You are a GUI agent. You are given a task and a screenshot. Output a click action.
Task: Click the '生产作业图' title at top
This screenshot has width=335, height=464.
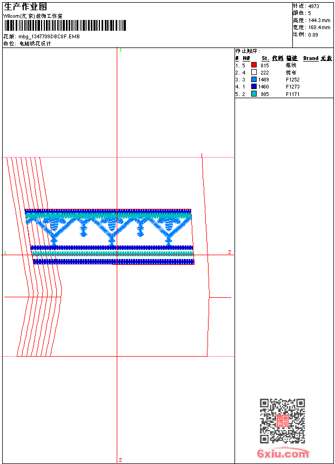point(25,6)
